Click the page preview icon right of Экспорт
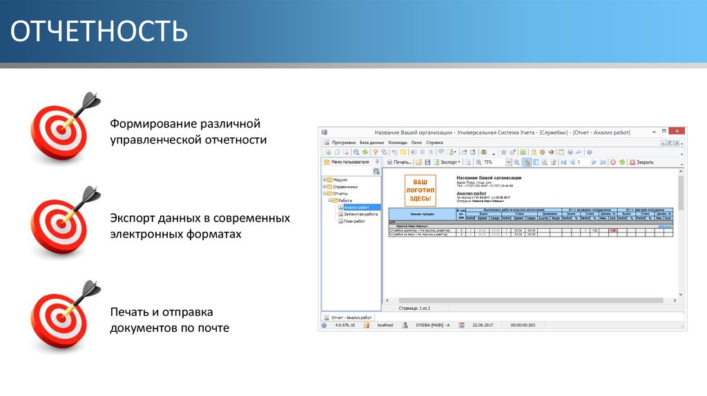 tap(469, 162)
